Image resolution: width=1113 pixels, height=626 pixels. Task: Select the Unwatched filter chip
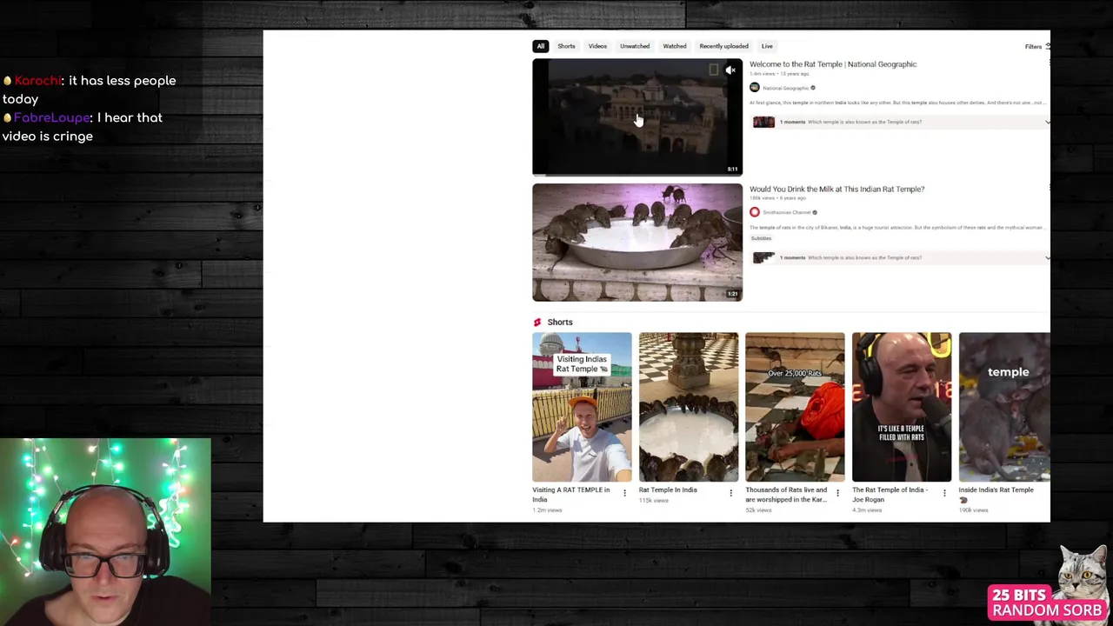pos(635,46)
